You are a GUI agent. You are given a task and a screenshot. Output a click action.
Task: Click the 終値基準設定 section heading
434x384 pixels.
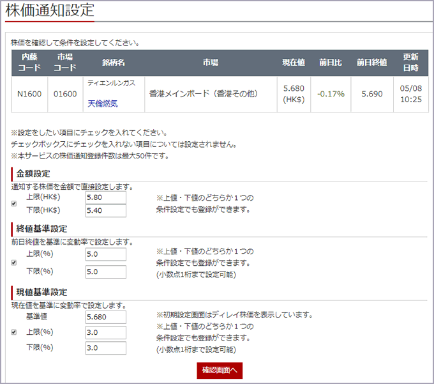click(41, 229)
